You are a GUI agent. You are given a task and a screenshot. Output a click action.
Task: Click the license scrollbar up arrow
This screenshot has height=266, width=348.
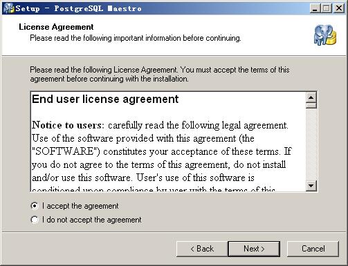coord(311,97)
